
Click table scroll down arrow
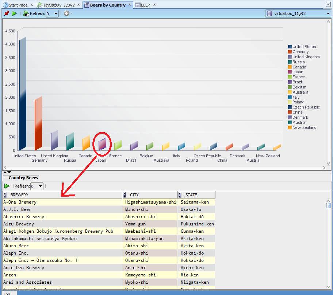tap(328, 287)
